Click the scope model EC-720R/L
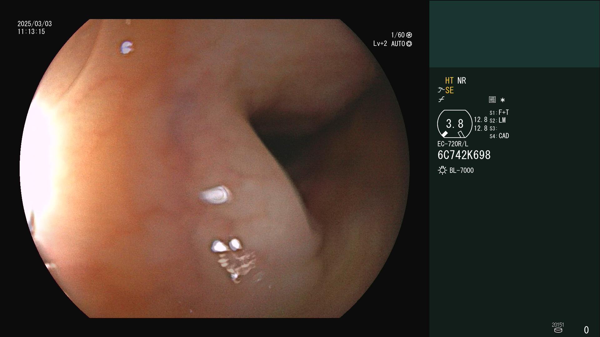Viewport: 600px width, 337px height. pyautogui.click(x=453, y=144)
